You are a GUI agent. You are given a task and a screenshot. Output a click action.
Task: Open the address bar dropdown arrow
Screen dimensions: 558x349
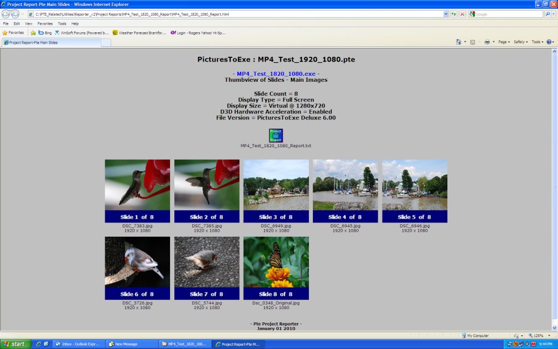pos(446,14)
